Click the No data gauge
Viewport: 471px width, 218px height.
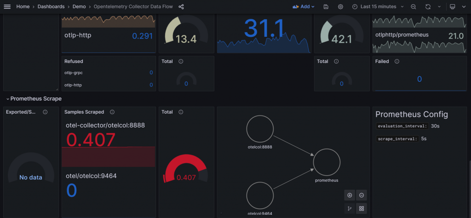pos(31,168)
